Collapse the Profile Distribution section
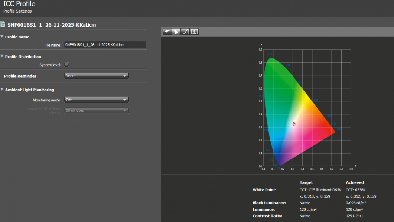The image size is (394, 222). coord(2,57)
